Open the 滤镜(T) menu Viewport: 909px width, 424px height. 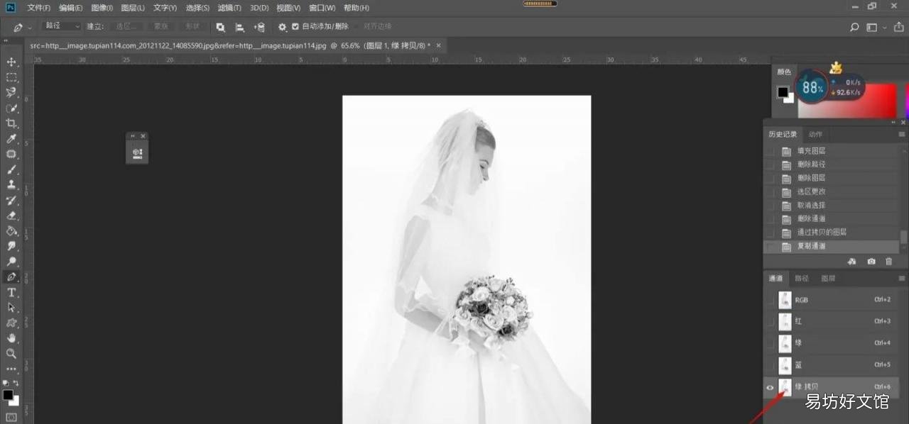(x=229, y=8)
